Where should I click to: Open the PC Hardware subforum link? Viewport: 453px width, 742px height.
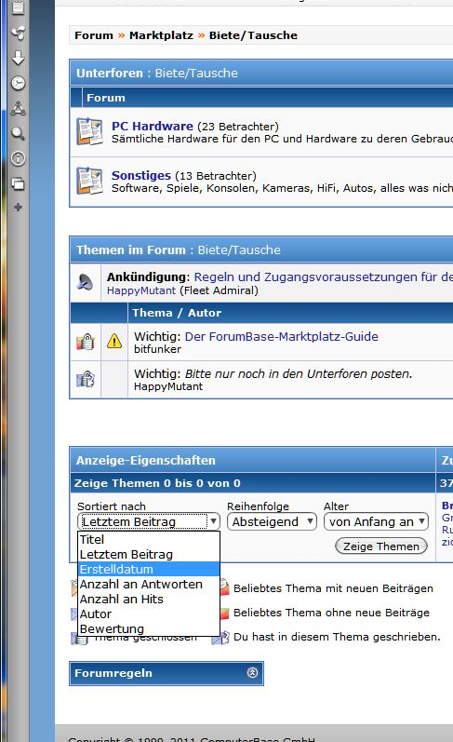coord(153,126)
